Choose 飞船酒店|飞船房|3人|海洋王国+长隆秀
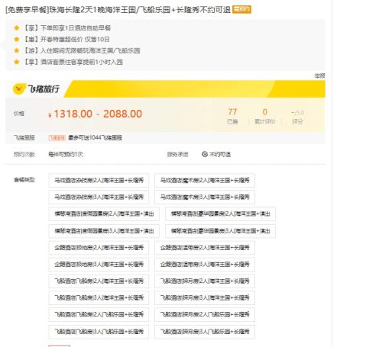The width and height of the screenshot is (382, 347). pyautogui.click(x=99, y=298)
